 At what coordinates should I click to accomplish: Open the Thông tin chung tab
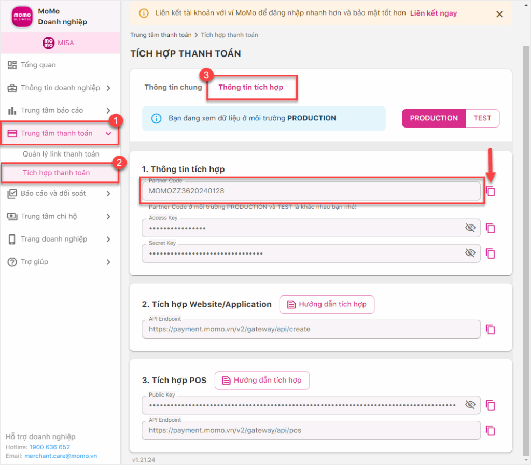click(173, 87)
